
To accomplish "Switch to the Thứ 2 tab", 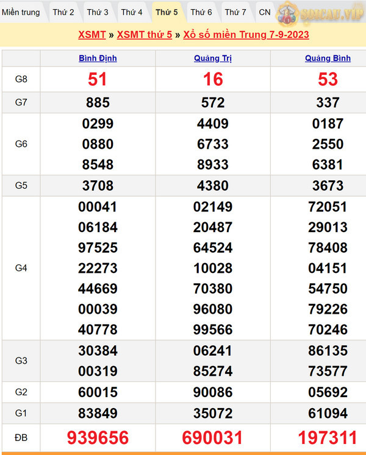I will pos(63,12).
